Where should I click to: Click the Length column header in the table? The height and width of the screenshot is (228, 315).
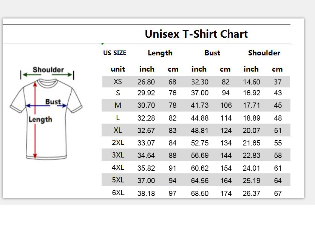coord(160,53)
